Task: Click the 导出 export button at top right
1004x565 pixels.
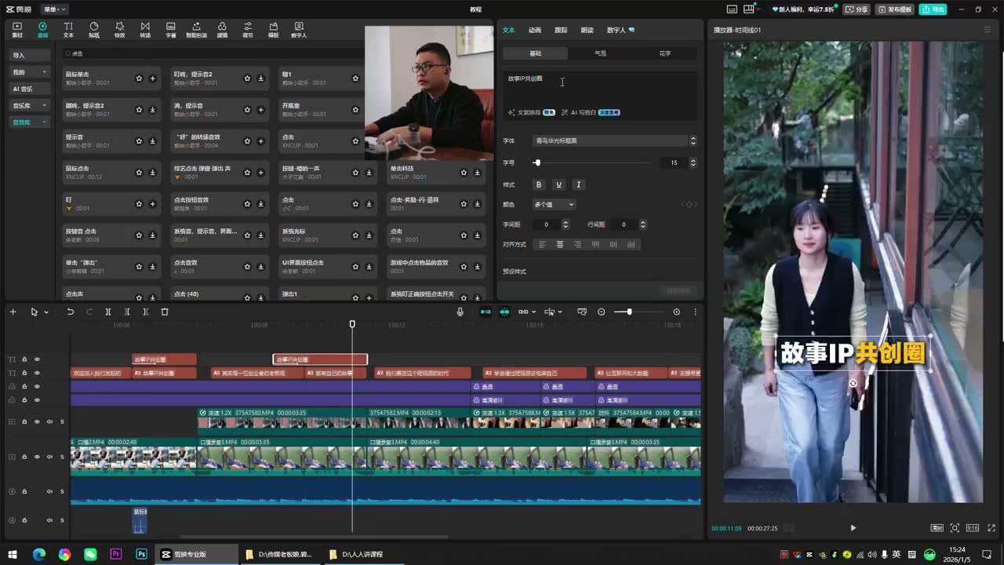Action: (x=933, y=9)
